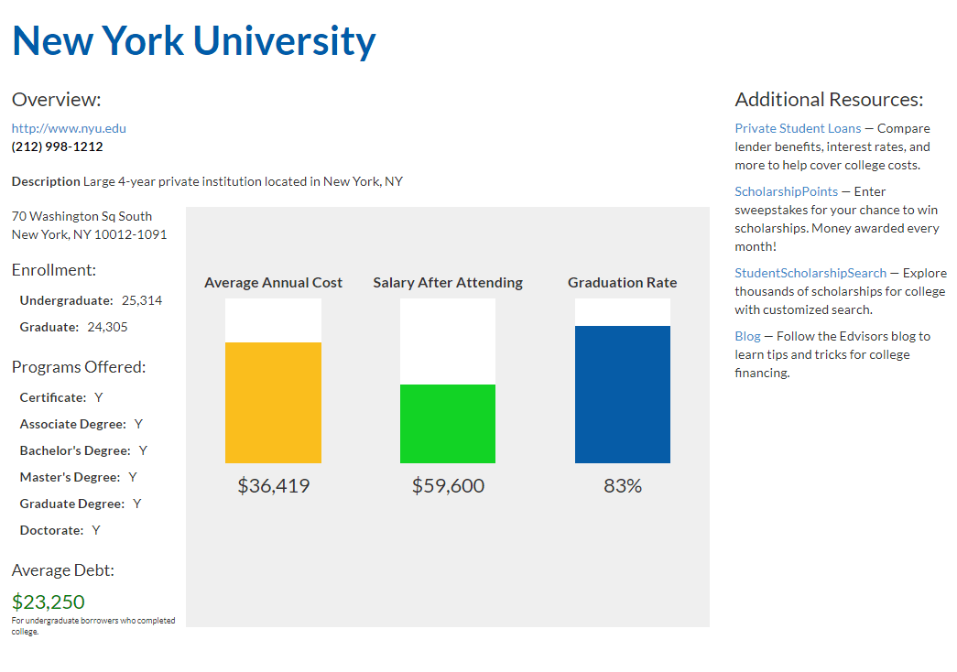Click the Average Debt heading
This screenshot has width=957, height=672.
[63, 570]
